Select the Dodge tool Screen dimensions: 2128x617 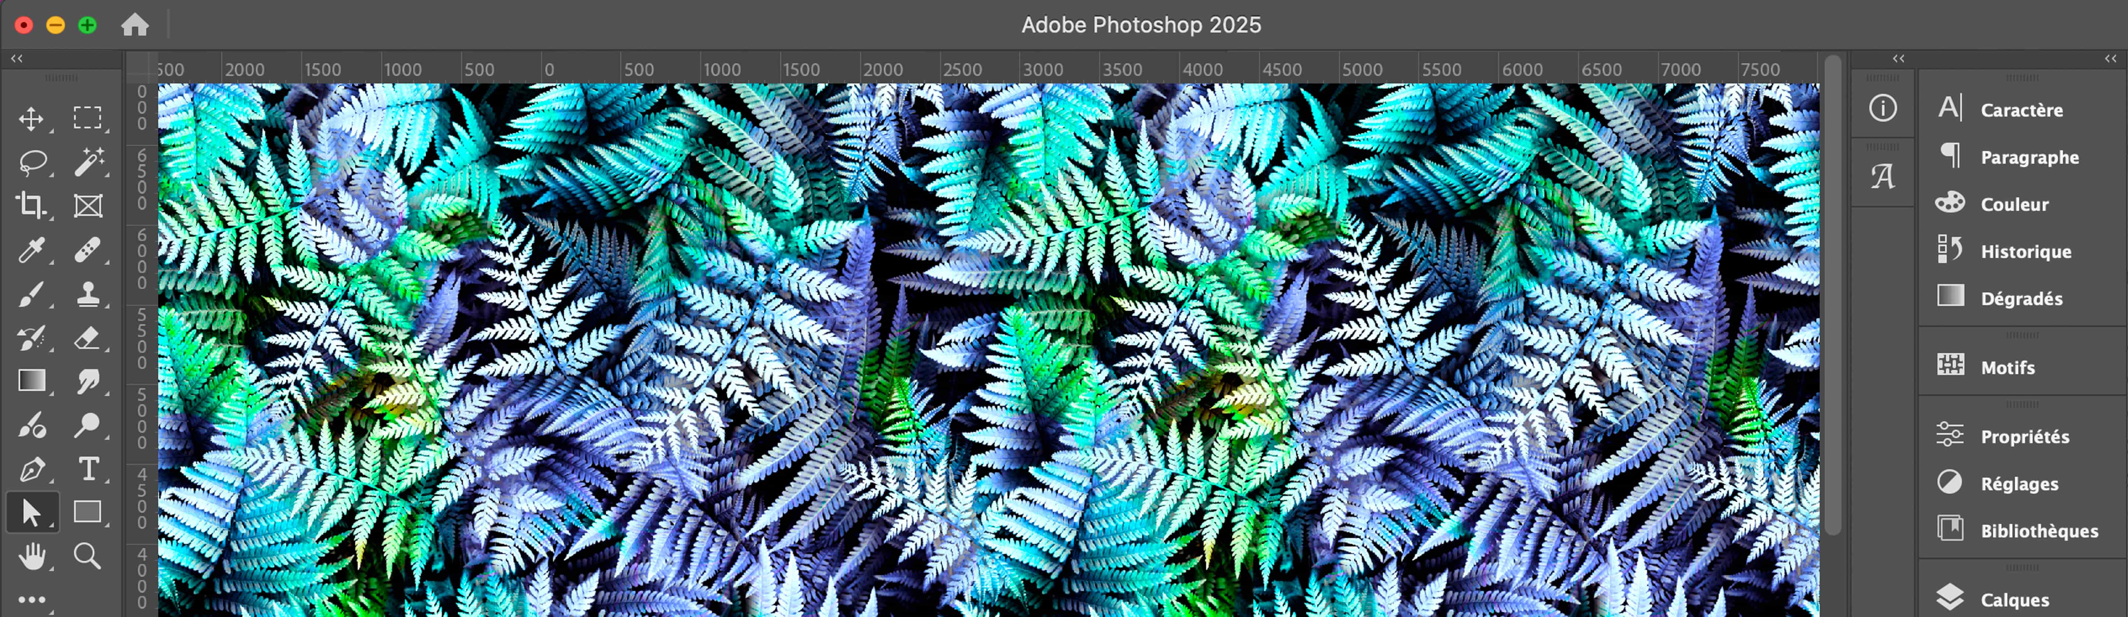[x=88, y=425]
